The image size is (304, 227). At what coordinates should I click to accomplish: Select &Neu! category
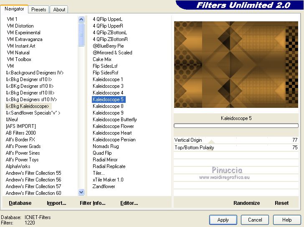[12, 120]
